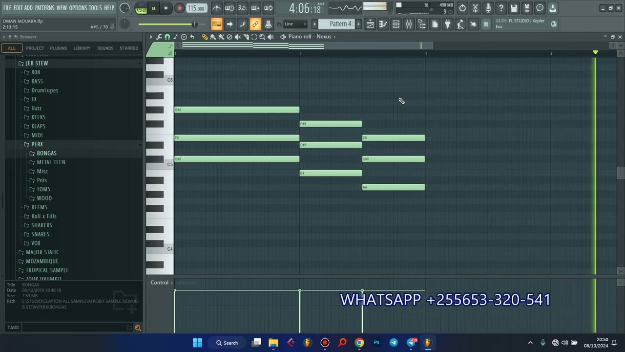Screen dimensions: 625x352
Task: Toggle the recording countdown 3-2-1
Action: 242,8
